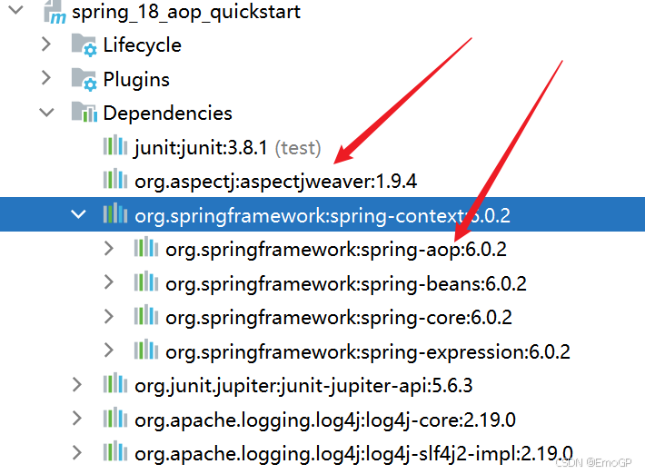Expand the log4j-slf4j2-impl:2.19.0 dependency

click(x=77, y=452)
